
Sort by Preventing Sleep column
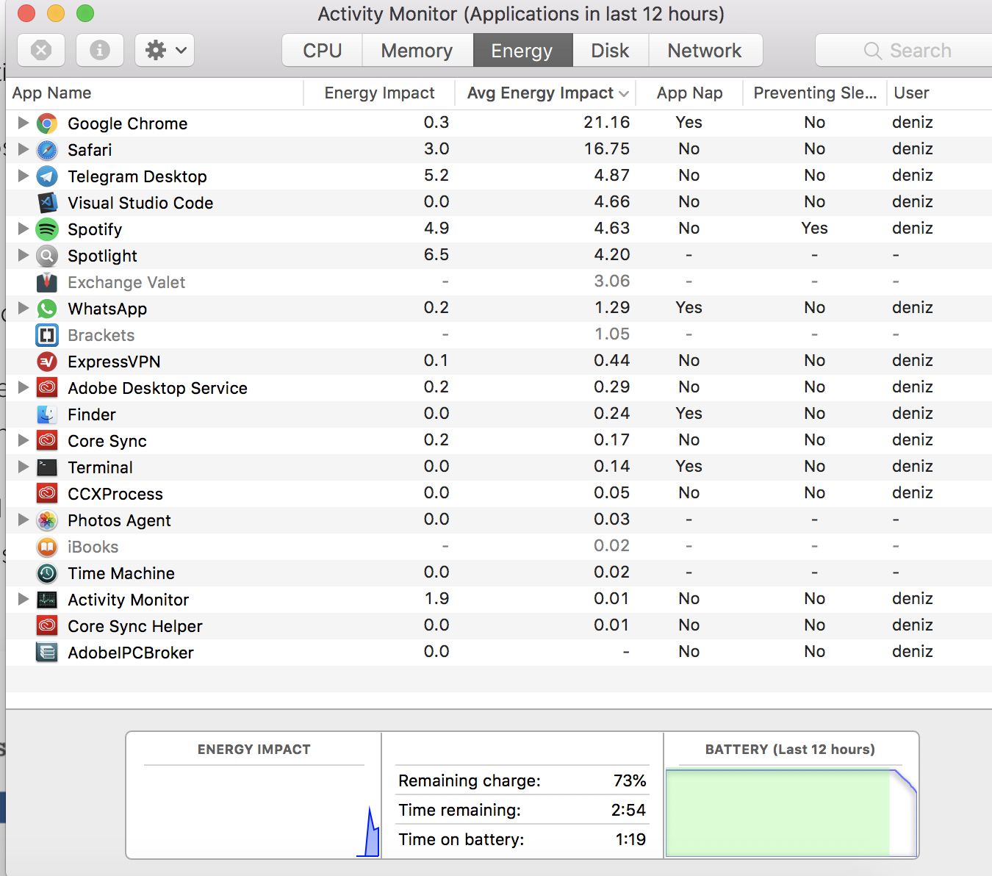click(x=815, y=93)
